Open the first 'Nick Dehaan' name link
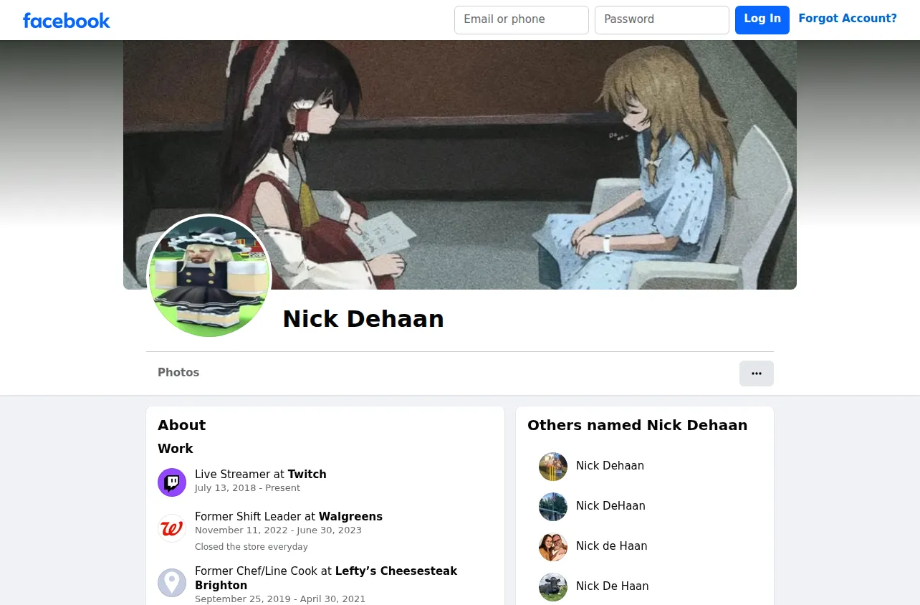This screenshot has width=920, height=605. tap(610, 466)
